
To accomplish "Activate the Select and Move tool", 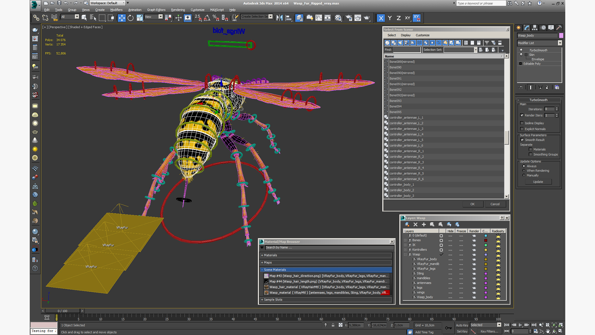I will point(122,18).
